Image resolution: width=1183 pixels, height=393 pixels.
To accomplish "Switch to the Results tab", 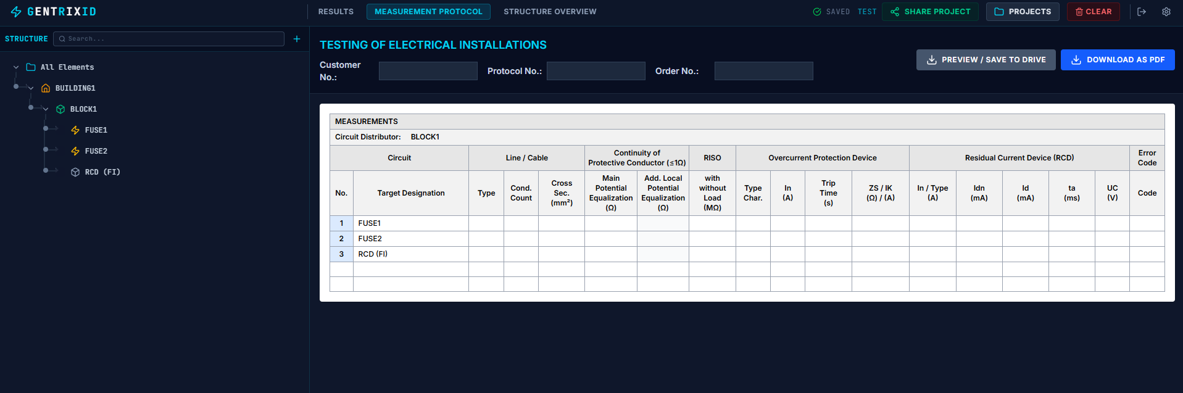I will click(336, 12).
